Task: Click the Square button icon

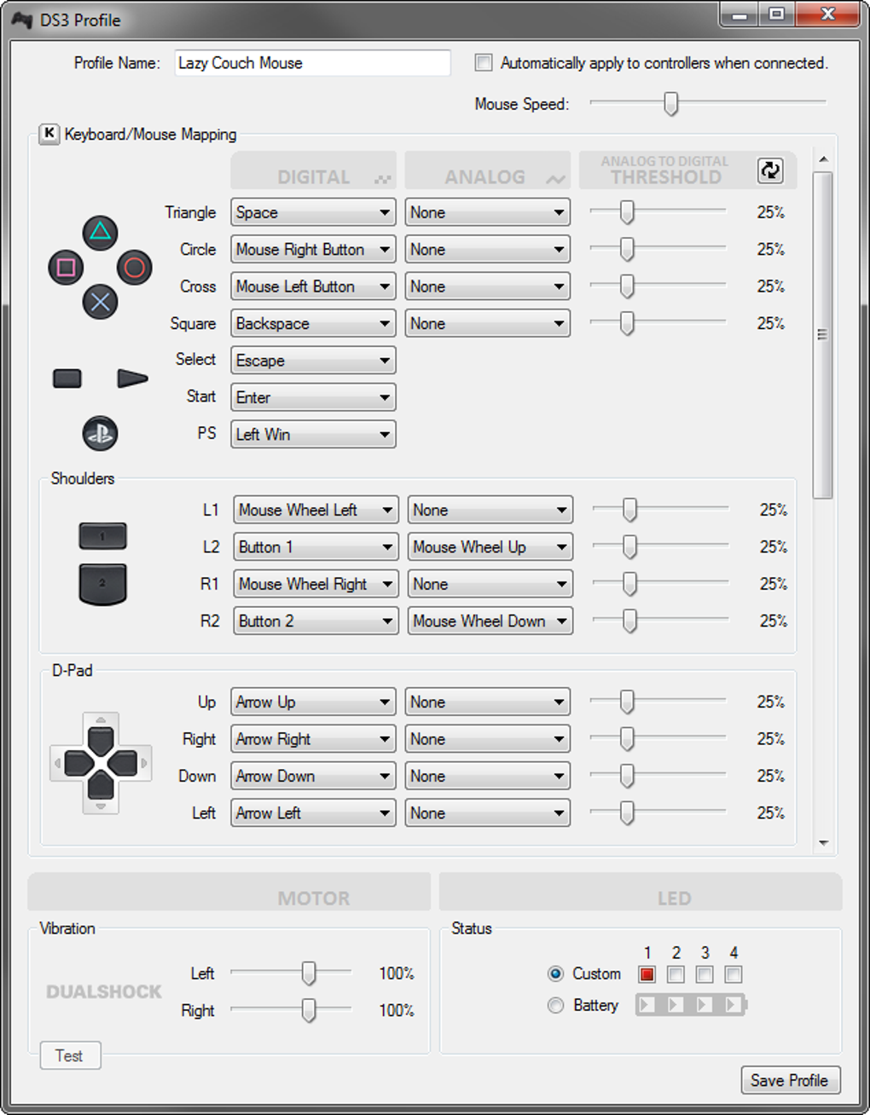Action: click(x=66, y=266)
